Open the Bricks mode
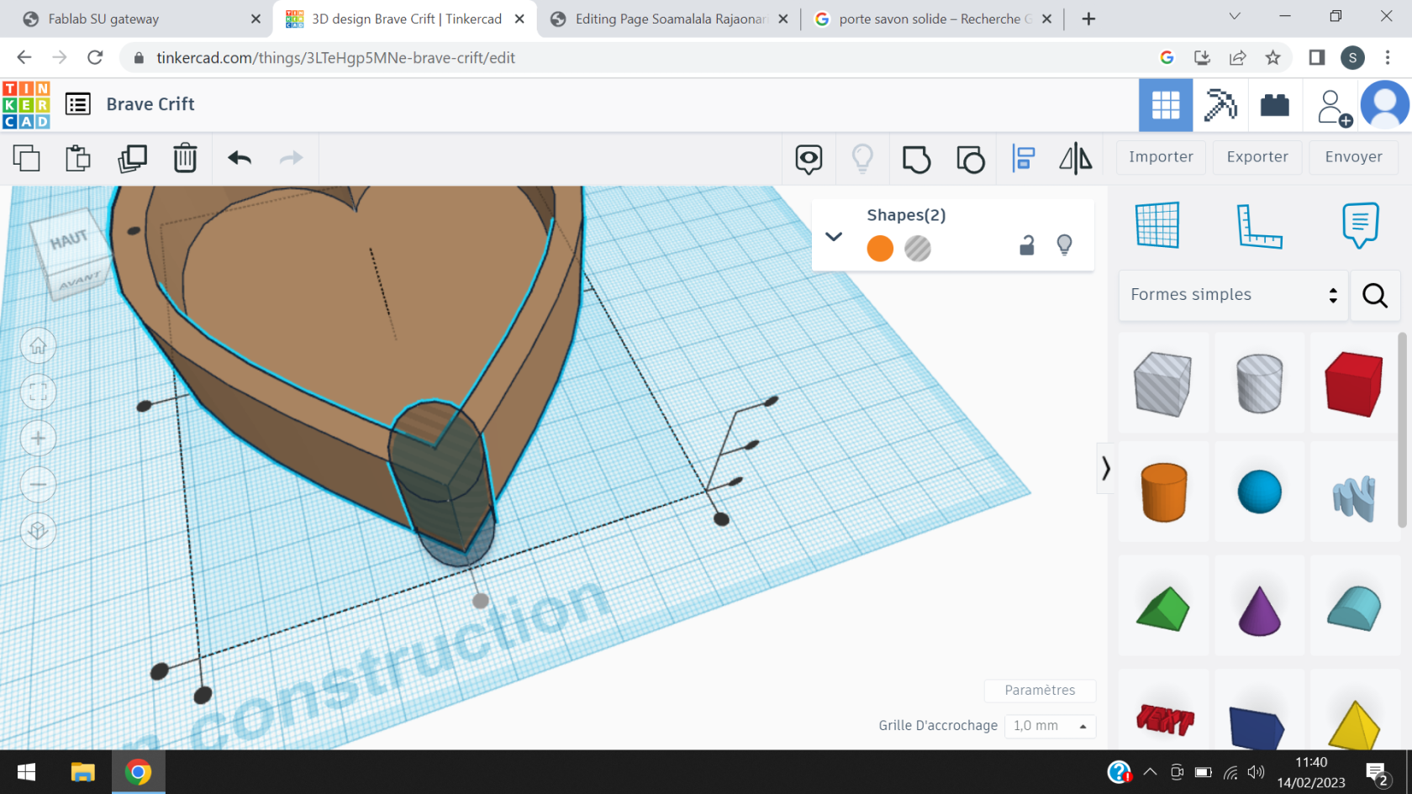This screenshot has width=1412, height=794. click(x=1275, y=105)
